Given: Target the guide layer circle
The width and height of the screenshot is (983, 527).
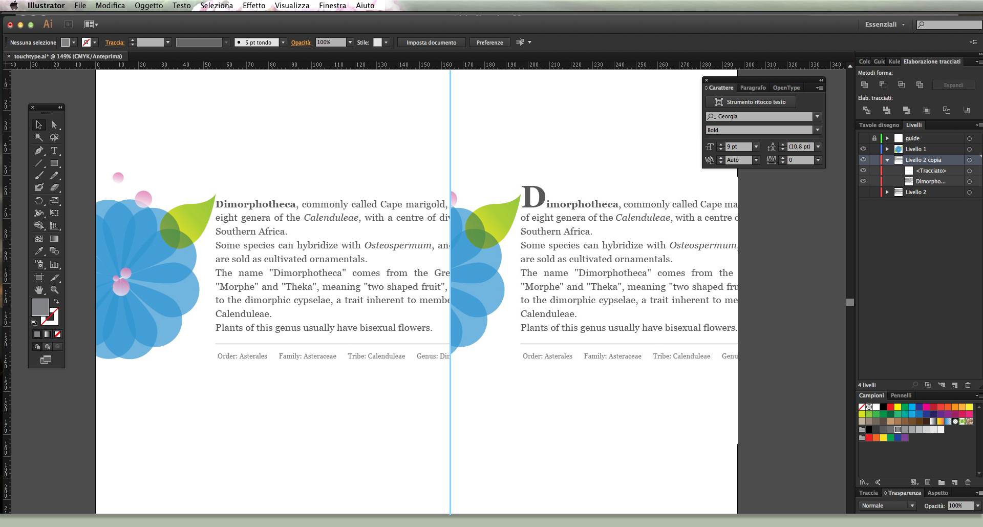Looking at the screenshot, I should coord(969,138).
